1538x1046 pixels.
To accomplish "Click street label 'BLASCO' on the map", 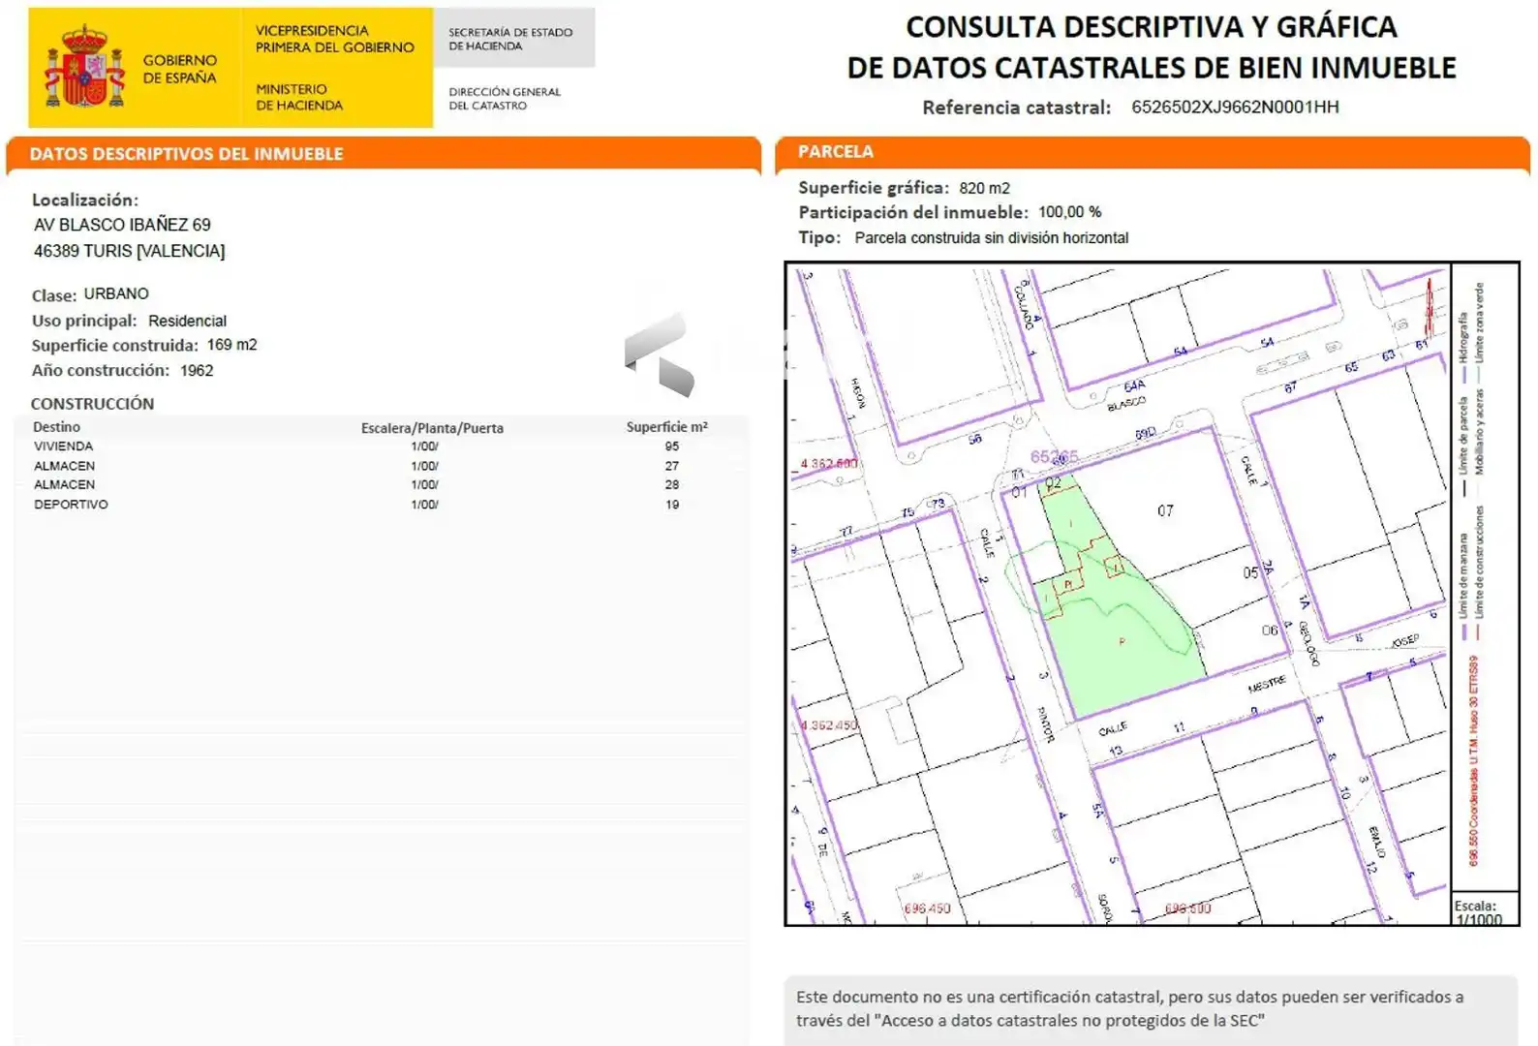I will [x=1126, y=404].
